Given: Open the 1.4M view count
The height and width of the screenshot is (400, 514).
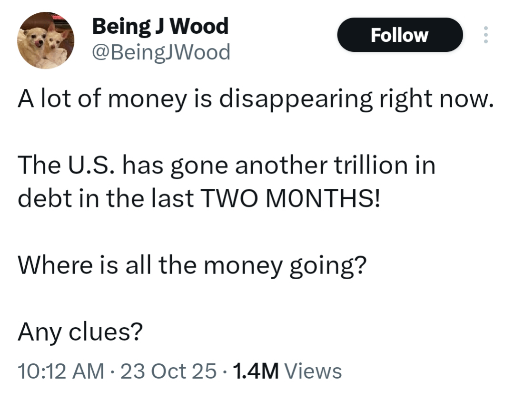Looking at the screenshot, I should coord(256,371).
